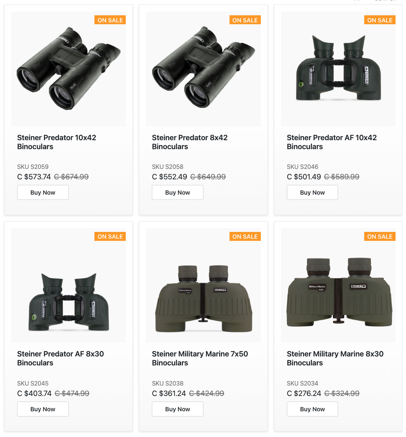This screenshot has width=406, height=437.
Task: Select the Military Marine 8x30 product image
Action: (338, 285)
